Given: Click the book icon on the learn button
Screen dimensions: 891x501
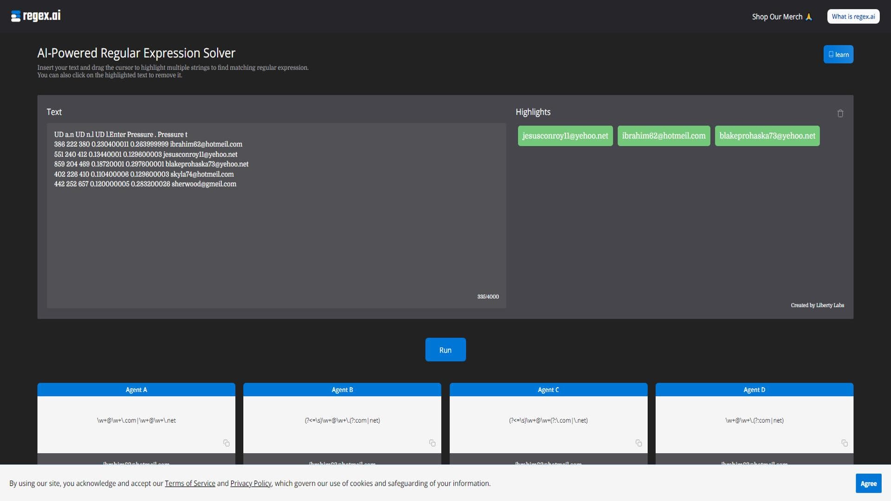Looking at the screenshot, I should pyautogui.click(x=831, y=54).
